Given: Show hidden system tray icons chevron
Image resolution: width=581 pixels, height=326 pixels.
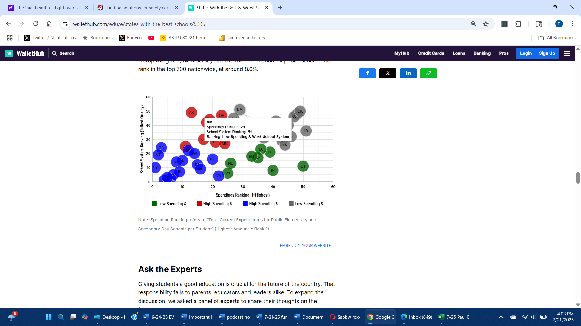Looking at the screenshot, I should 501,317.
